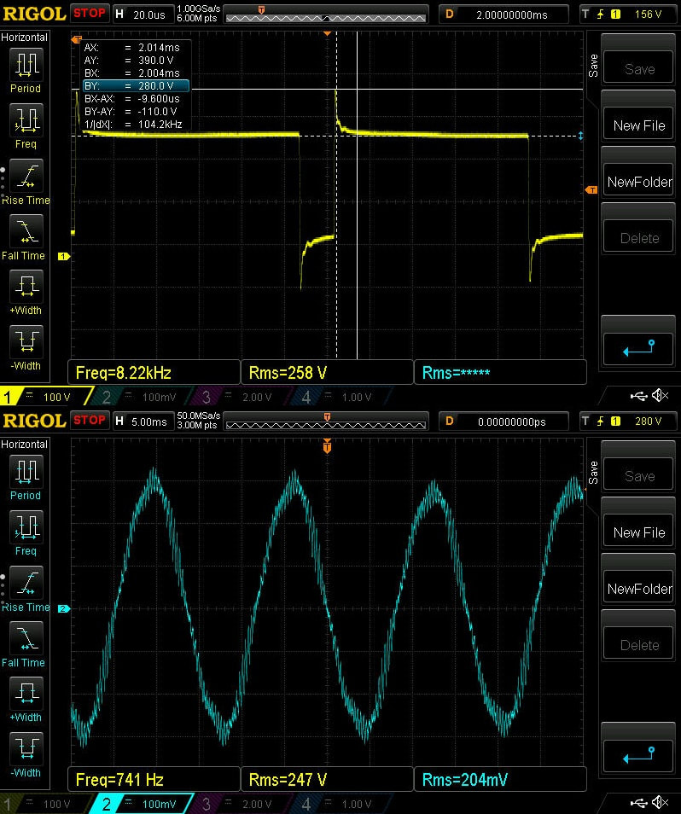Click 1/|dX| = 104.2kHz cursor readout
The height and width of the screenshot is (814, 681).
[136, 124]
